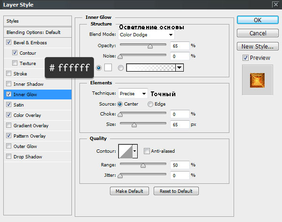Image resolution: width=282 pixels, height=222 pixels.
Task: Click the Opacity value field
Action: pyautogui.click(x=180, y=46)
